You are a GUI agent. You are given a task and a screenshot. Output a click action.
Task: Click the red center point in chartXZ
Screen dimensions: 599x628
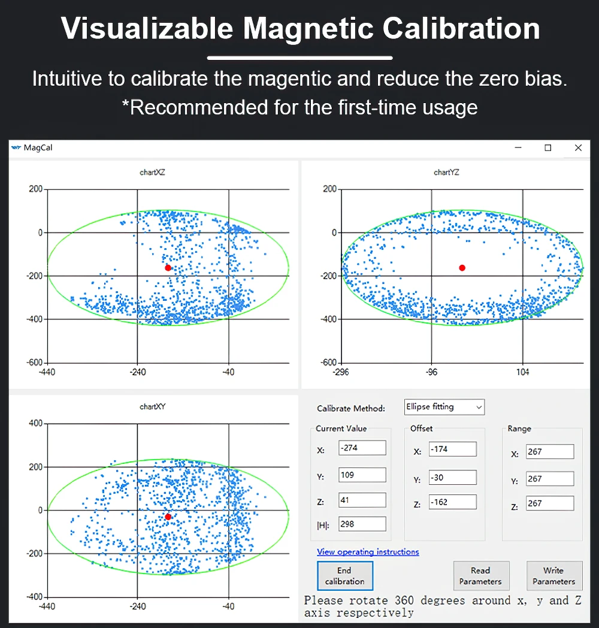(x=168, y=268)
